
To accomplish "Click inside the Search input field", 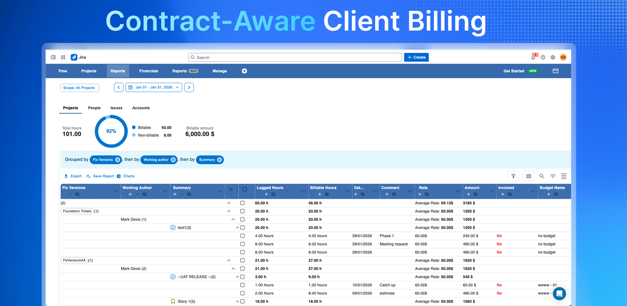I will pyautogui.click(x=295, y=57).
